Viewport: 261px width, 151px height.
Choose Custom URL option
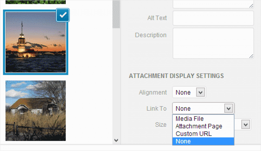[193, 134]
